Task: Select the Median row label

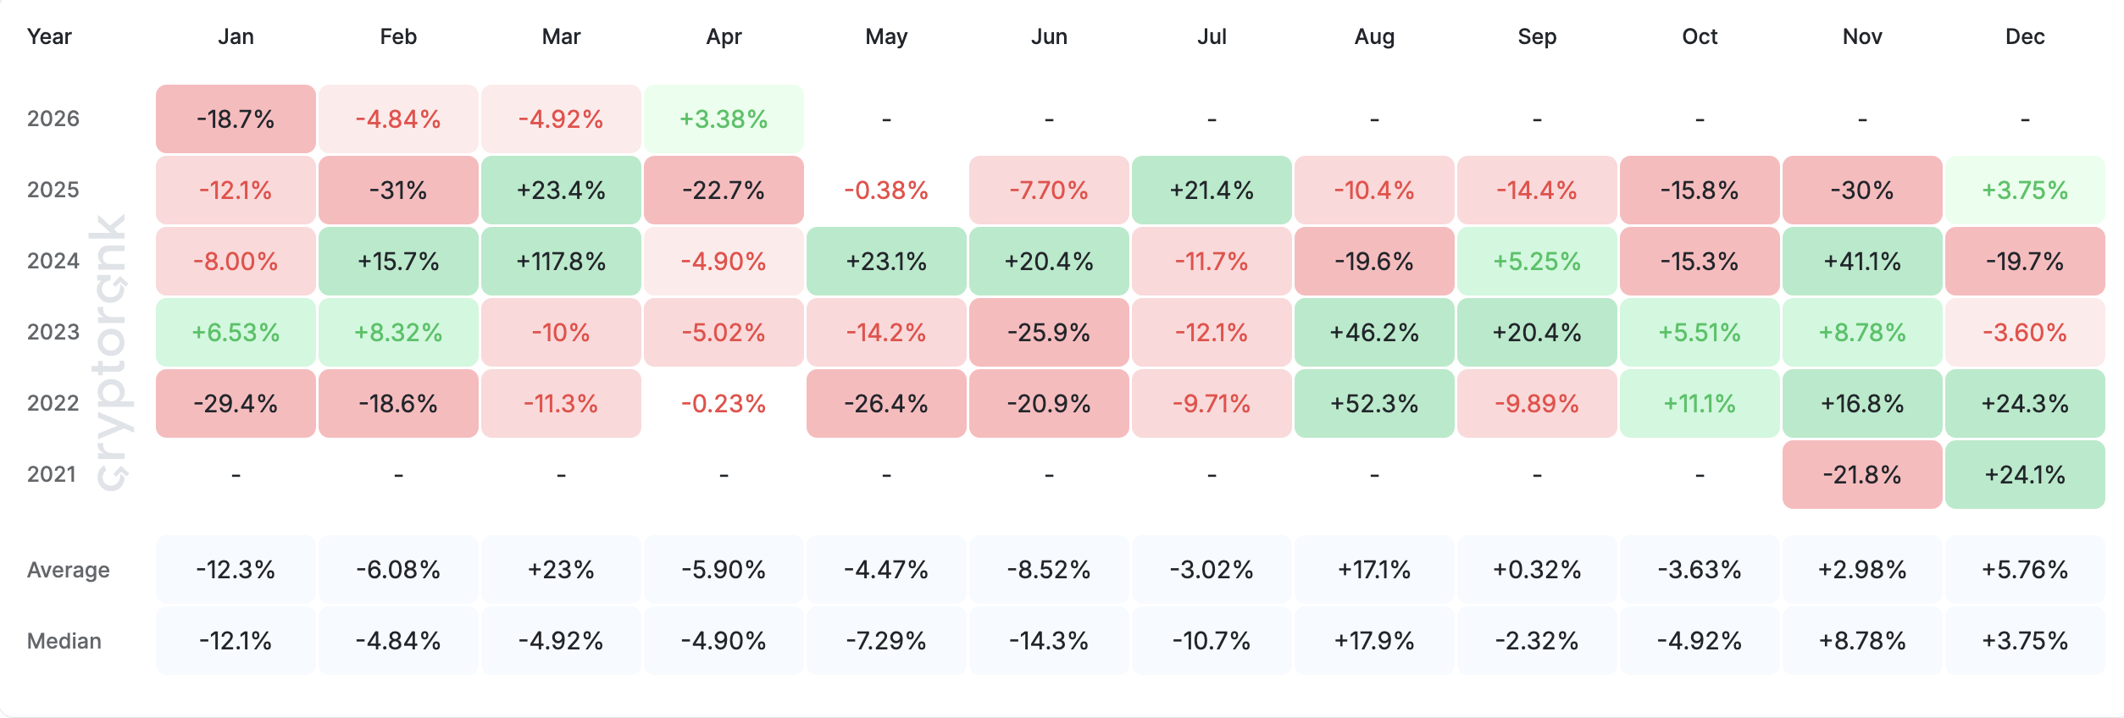Action: click(64, 641)
